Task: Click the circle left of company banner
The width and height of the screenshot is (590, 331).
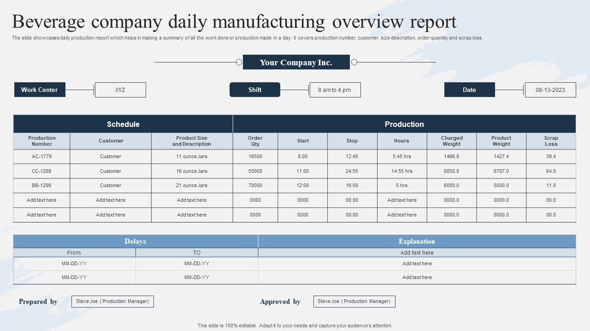Action: click(239, 62)
